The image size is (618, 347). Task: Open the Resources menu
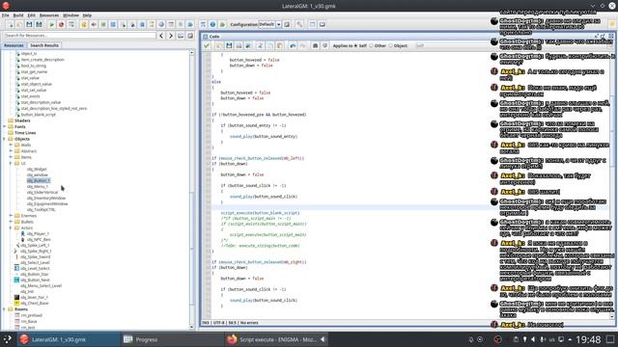tap(49, 15)
